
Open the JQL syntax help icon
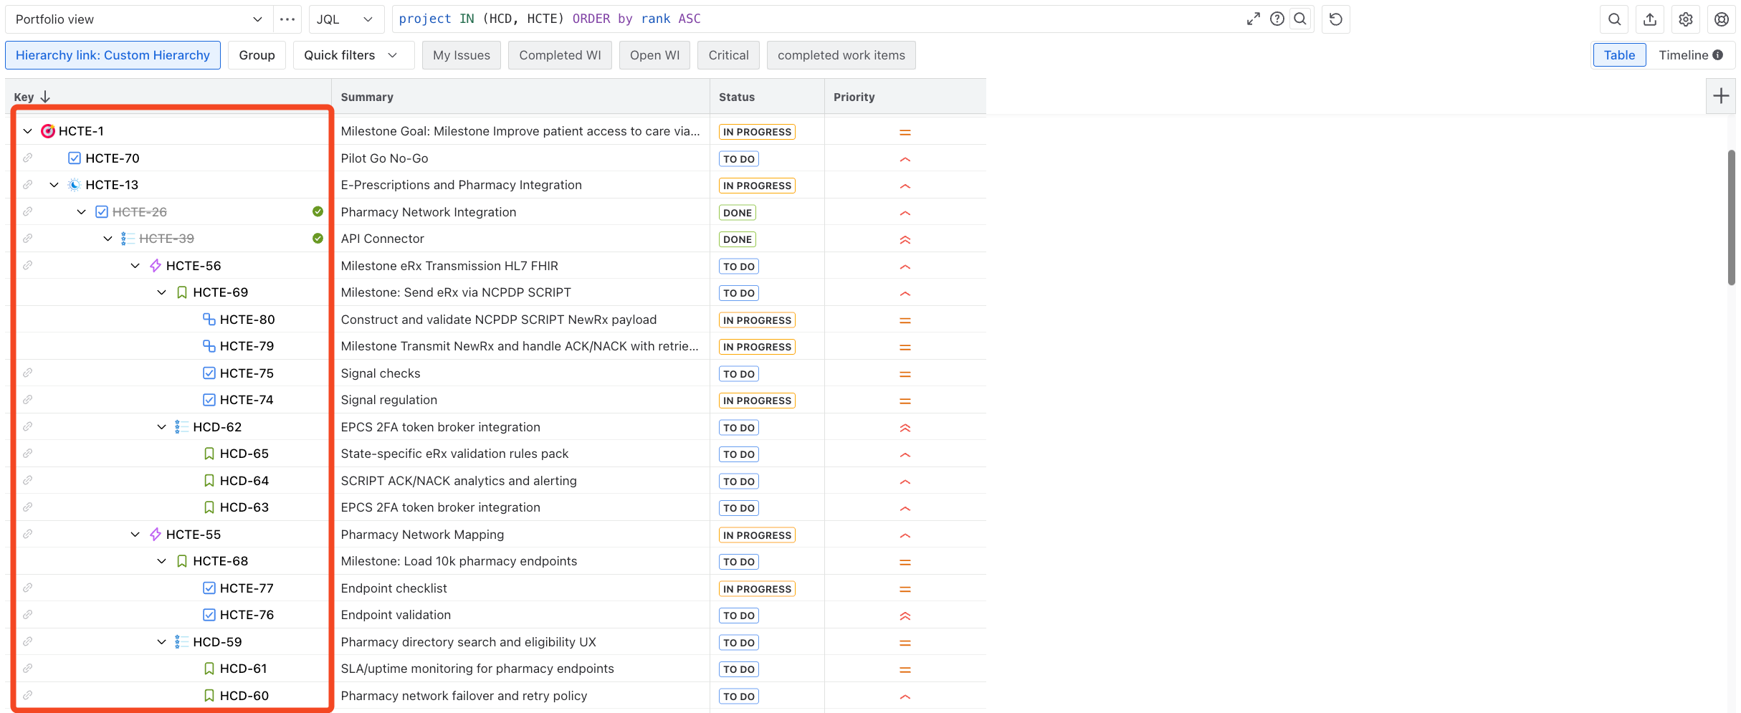point(1277,19)
